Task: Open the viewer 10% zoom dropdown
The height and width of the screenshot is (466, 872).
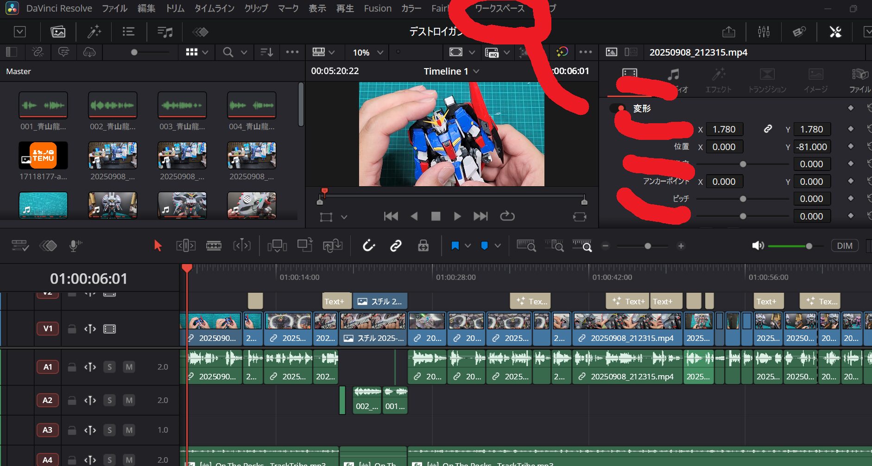Action: [368, 52]
